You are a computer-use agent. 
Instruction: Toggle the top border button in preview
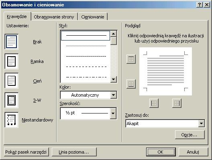coord(131,59)
